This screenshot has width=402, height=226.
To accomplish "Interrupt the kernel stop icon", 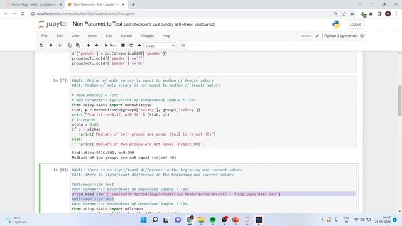I will click(x=123, y=46).
